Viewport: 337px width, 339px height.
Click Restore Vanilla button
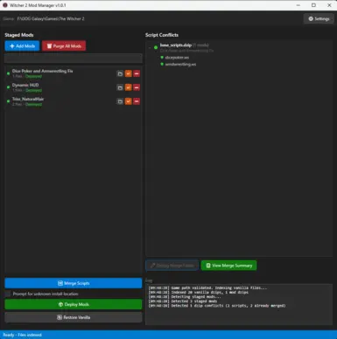point(74,317)
